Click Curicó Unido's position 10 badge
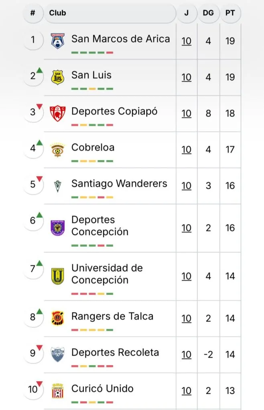264x410 pixels. pos(33,389)
